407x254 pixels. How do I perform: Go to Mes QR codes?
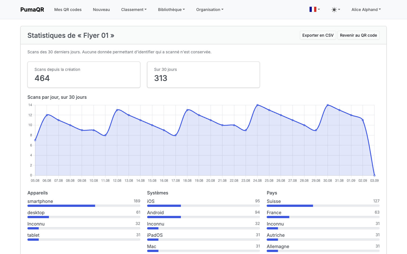tap(68, 10)
